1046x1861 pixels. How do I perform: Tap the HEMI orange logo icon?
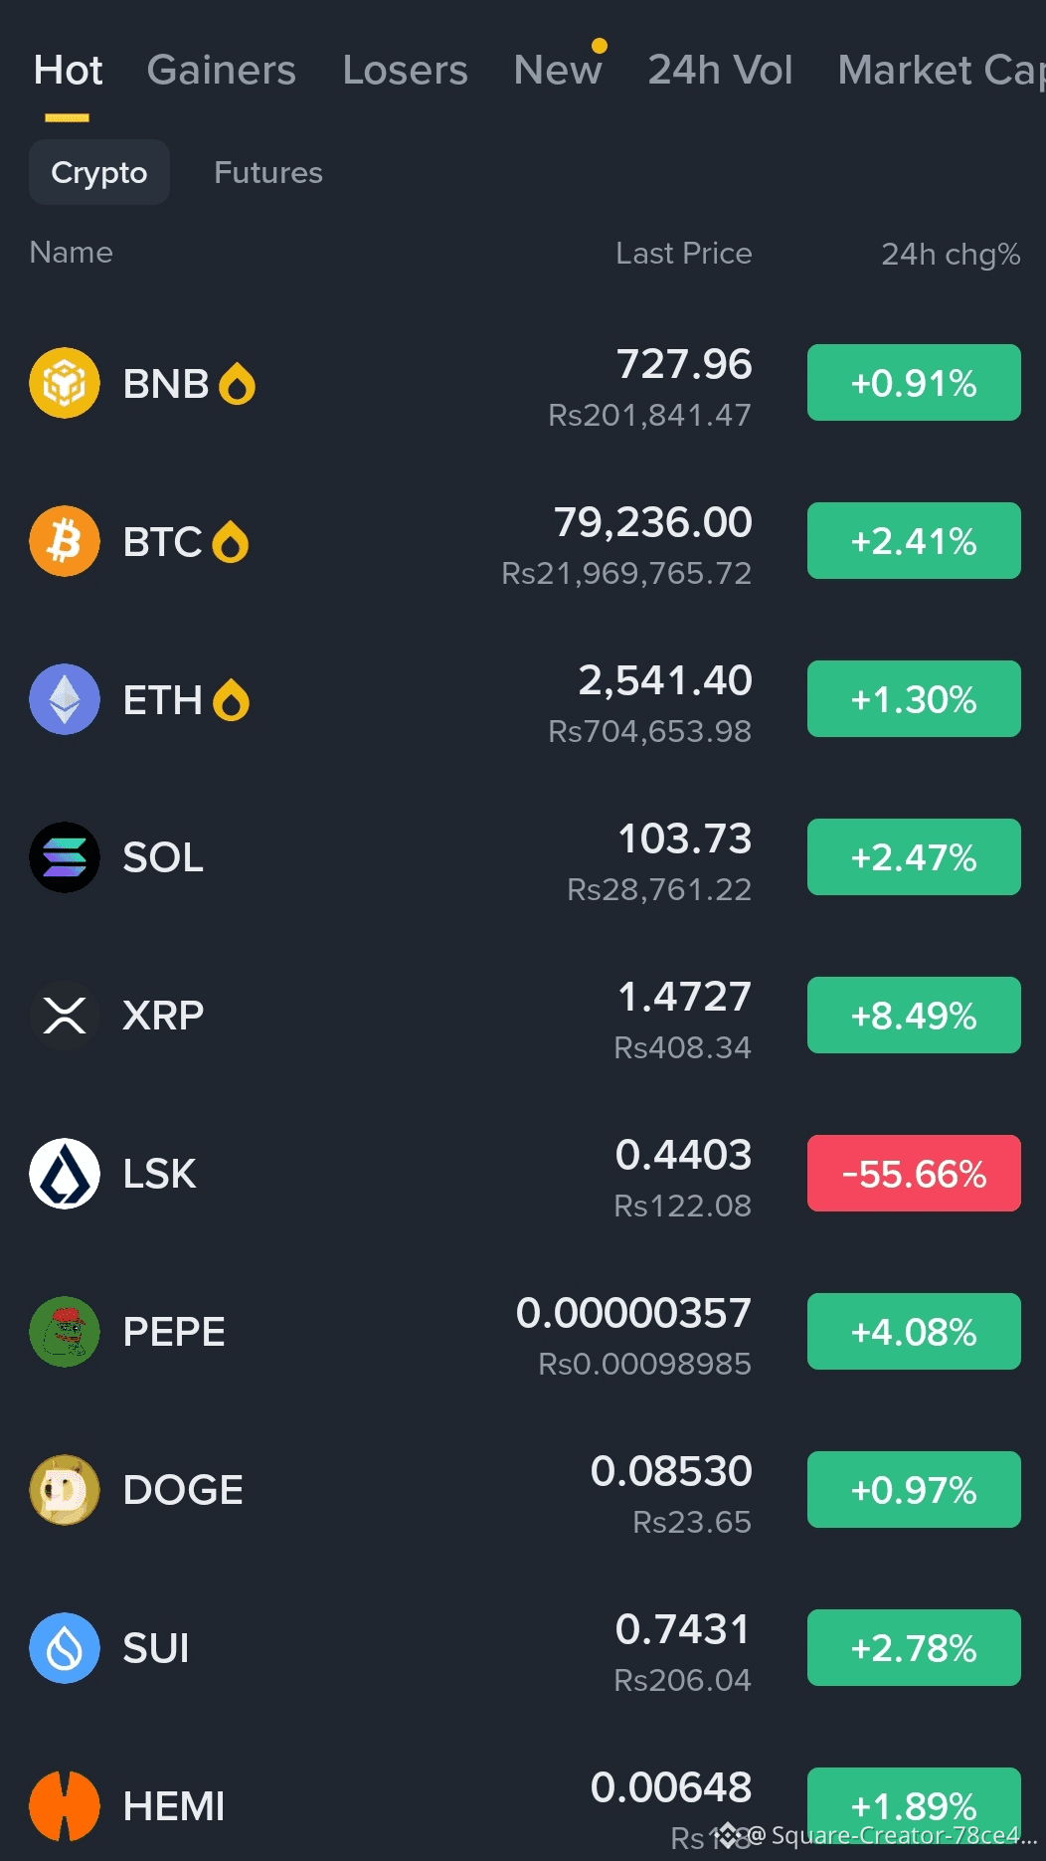tap(65, 1806)
